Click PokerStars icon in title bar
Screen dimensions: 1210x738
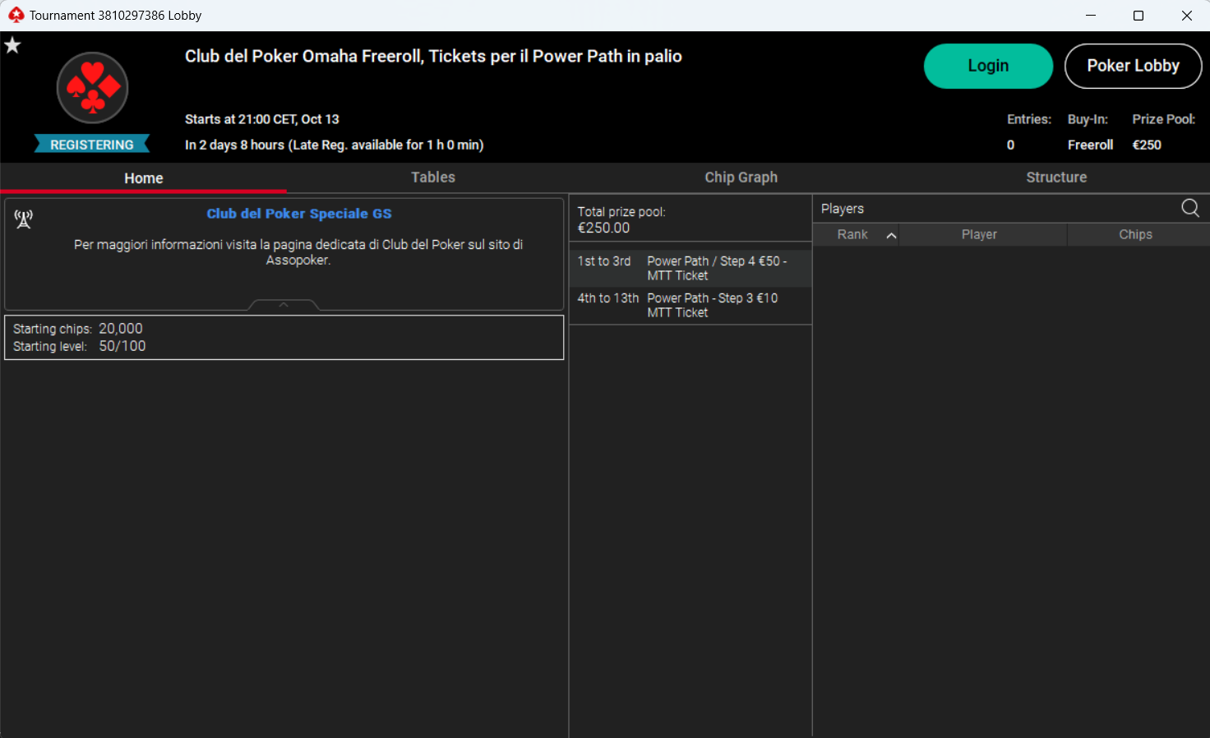16,15
